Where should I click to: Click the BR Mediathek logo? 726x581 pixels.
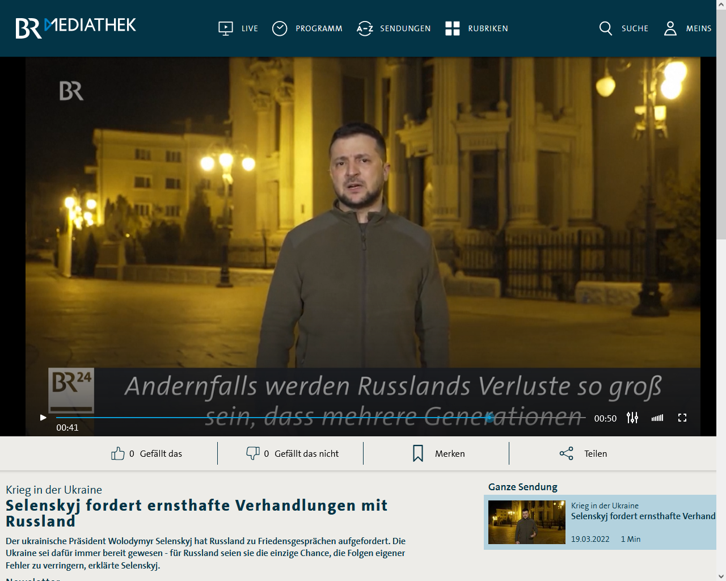pyautogui.click(x=75, y=27)
